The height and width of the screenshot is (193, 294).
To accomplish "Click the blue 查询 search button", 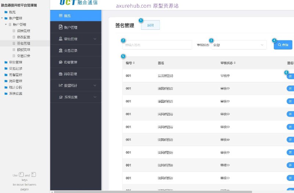I will point(283,45).
